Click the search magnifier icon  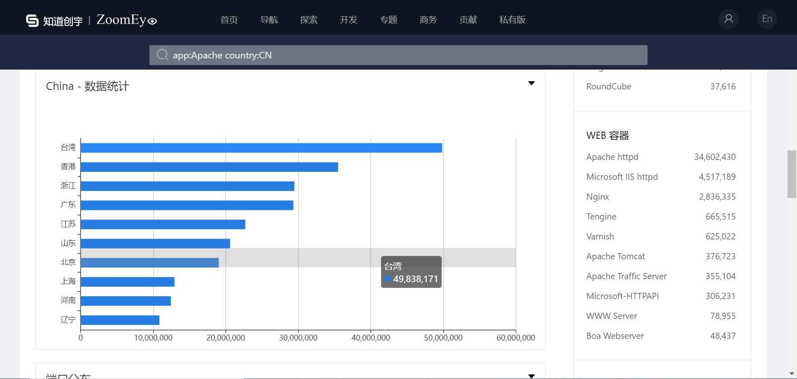tap(162, 55)
